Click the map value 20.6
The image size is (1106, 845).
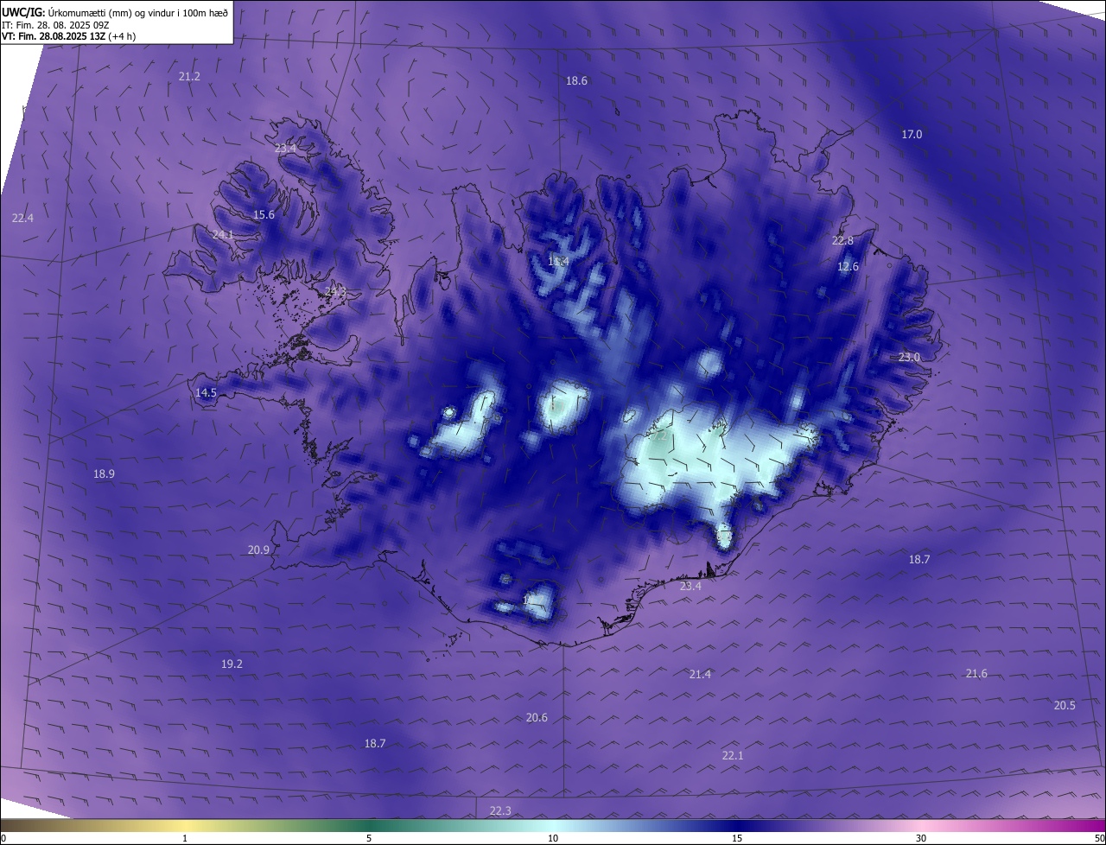(x=537, y=718)
